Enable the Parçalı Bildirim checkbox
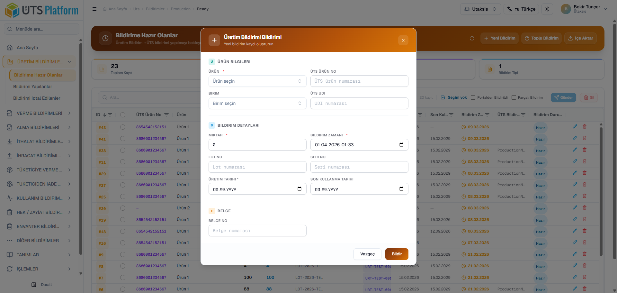 coord(514,97)
